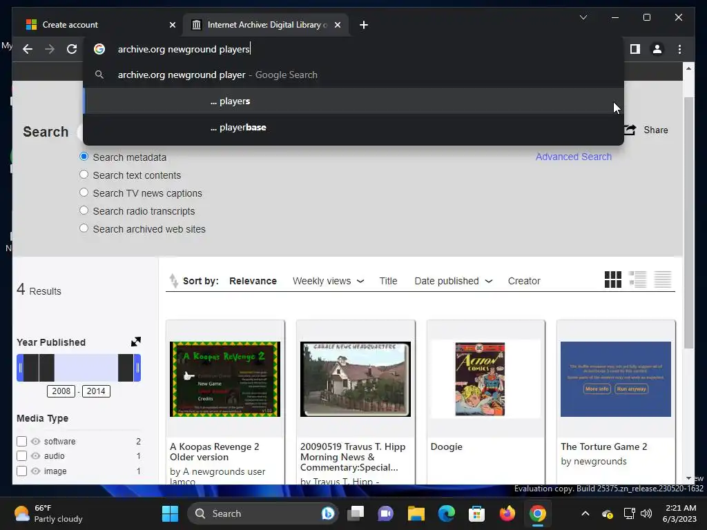Image resolution: width=707 pixels, height=530 pixels.
Task: Toggle the sort direction arrows icon
Action: click(x=173, y=281)
